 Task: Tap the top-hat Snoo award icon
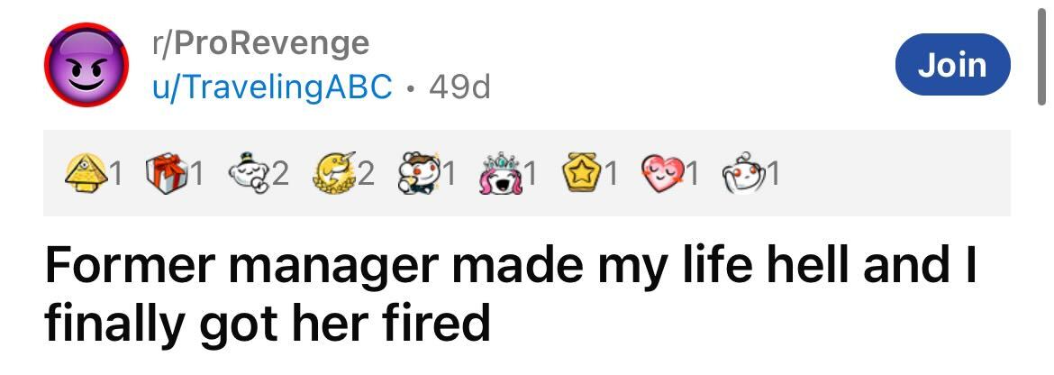pos(249,174)
